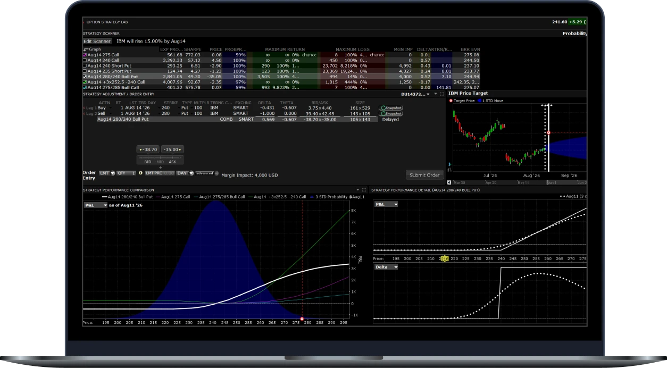
Task: Select the bid price -38.70 button
Action: tap(148, 150)
